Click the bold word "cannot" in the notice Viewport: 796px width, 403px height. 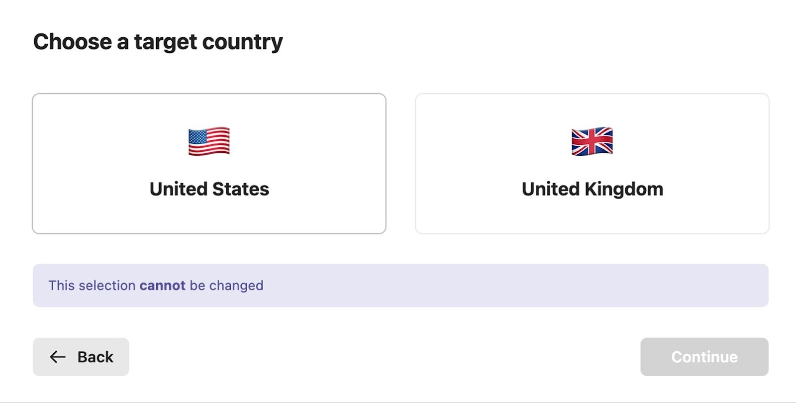click(162, 286)
